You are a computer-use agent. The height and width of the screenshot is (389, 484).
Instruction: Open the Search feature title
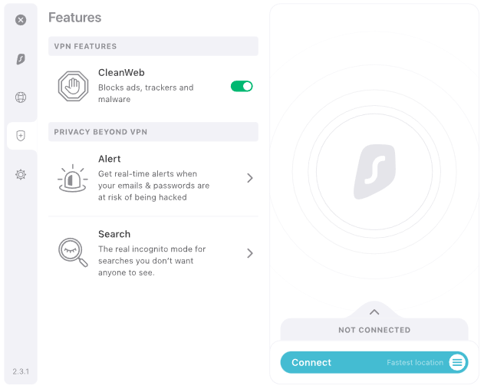click(114, 234)
